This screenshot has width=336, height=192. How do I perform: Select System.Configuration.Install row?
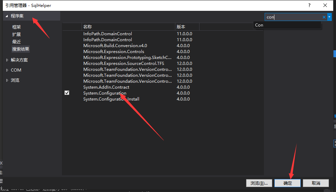163,99
